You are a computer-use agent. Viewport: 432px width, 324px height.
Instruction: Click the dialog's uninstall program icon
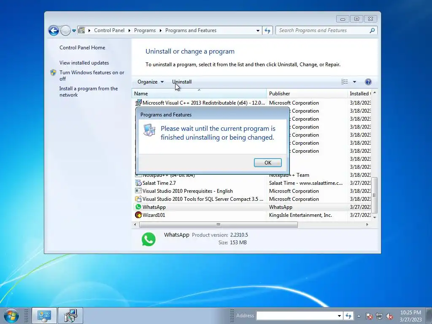point(149,130)
